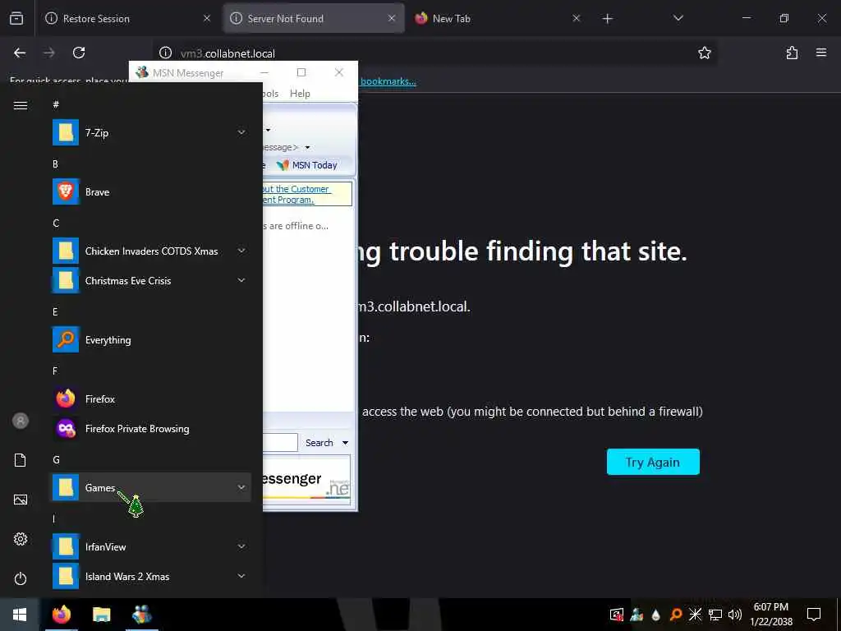Image resolution: width=841 pixels, height=631 pixels.
Task: Open Firefox Private Browsing entry
Action: 151,428
